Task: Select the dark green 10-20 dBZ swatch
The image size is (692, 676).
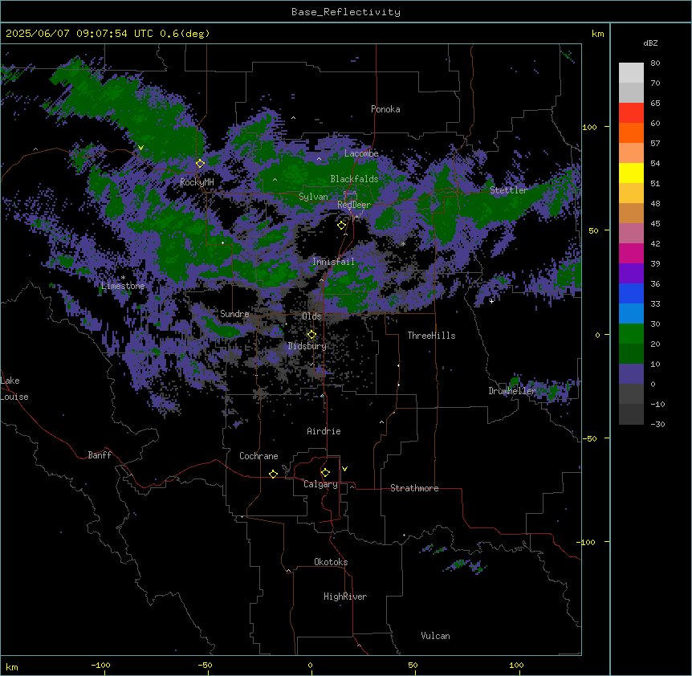Action: tap(631, 354)
